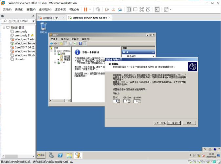Click the 上一步(B) back button
The image size is (221, 164).
coord(160,123)
